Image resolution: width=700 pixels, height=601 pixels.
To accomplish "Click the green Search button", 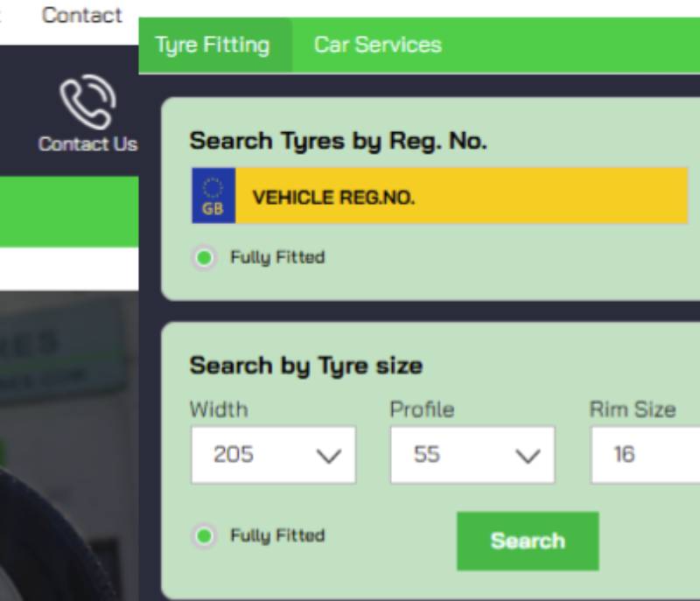I will pyautogui.click(x=528, y=541).
